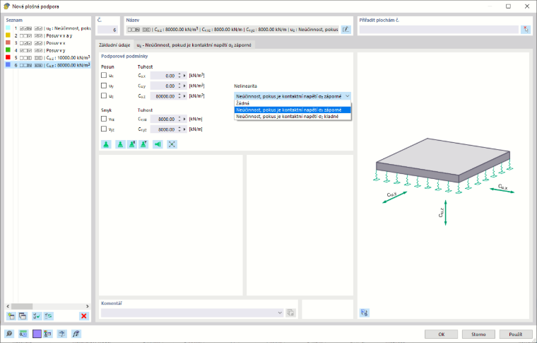
Task: Click the copy item icon below Seznam list
Action: click(x=23, y=316)
